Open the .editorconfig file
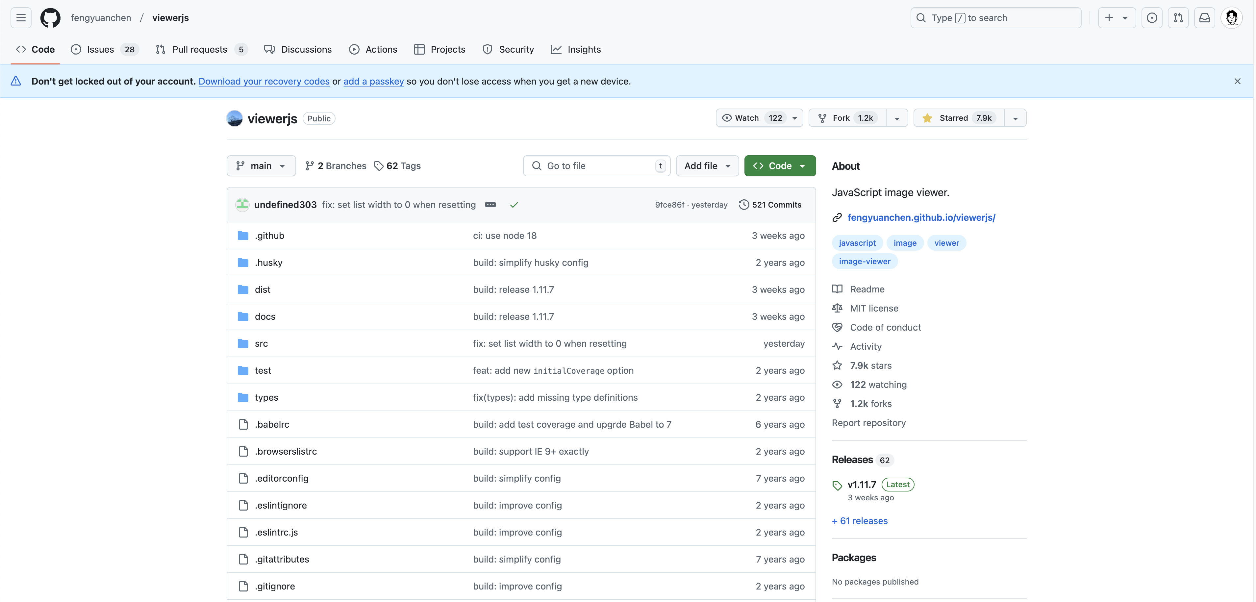 pos(281,478)
